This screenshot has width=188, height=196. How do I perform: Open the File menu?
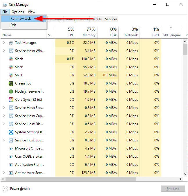(x=5, y=12)
